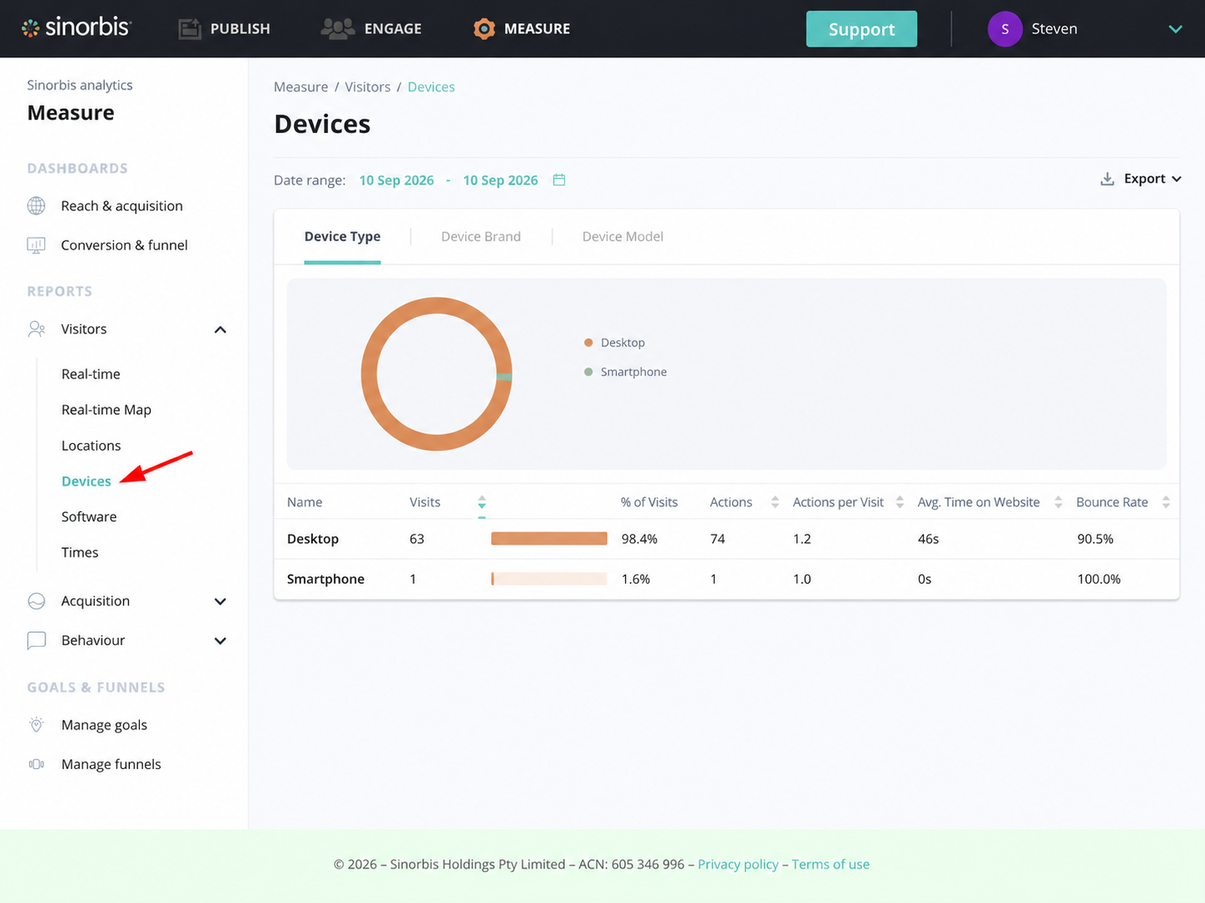Click the sinorbis logo

(x=77, y=28)
